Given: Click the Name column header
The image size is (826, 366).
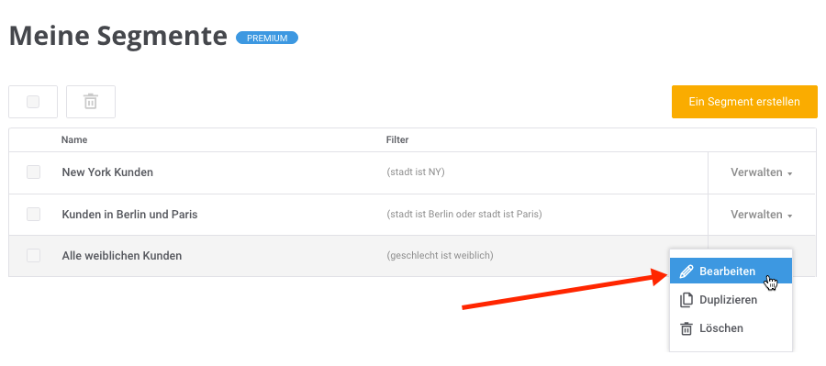Looking at the screenshot, I should point(74,140).
